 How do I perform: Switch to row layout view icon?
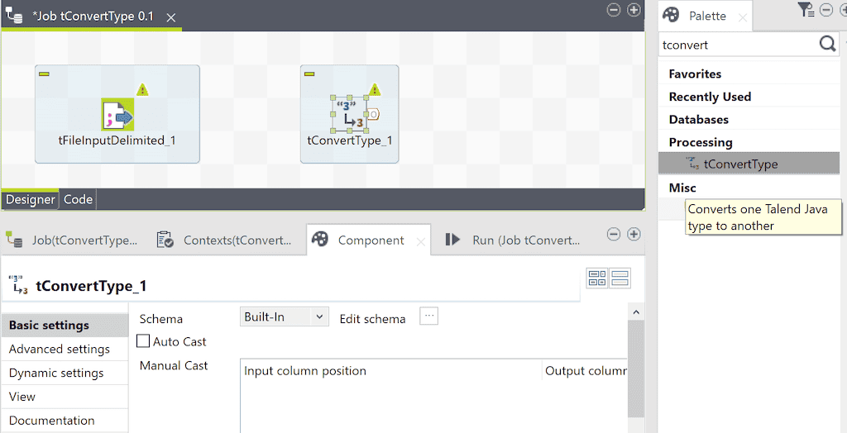620,278
